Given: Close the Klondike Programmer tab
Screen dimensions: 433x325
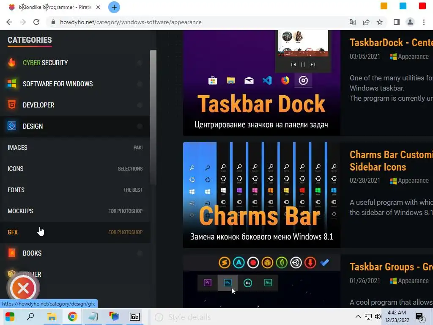Looking at the screenshot, I should [x=98, y=7].
